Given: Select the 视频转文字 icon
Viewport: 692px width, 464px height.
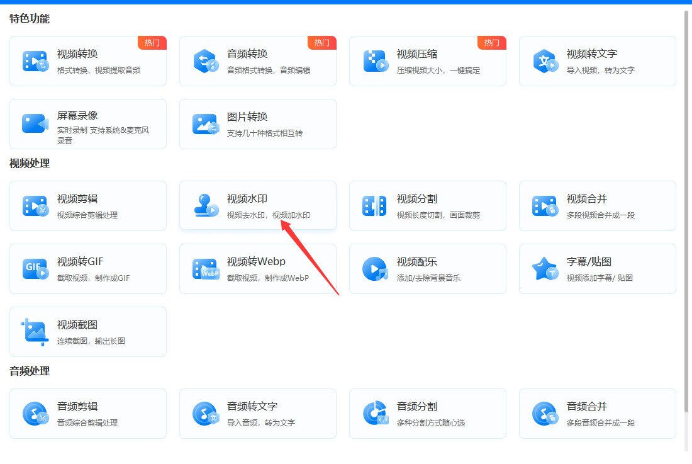Looking at the screenshot, I should pyautogui.click(x=545, y=61).
